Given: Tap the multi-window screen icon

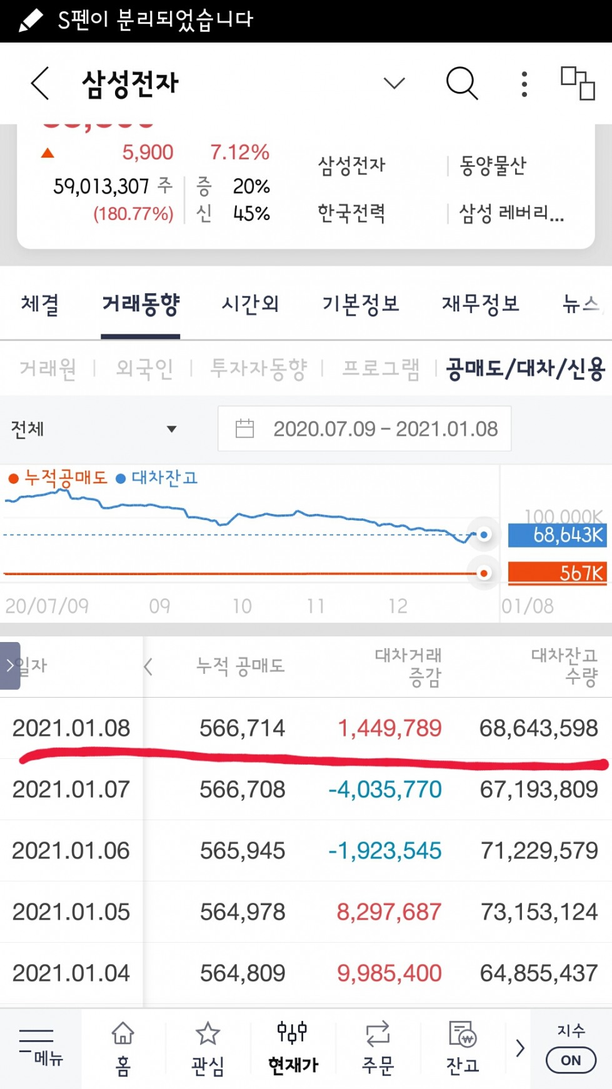Looking at the screenshot, I should click(x=578, y=83).
